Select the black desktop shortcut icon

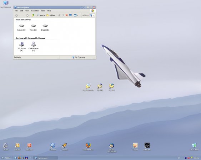coord(147,146)
